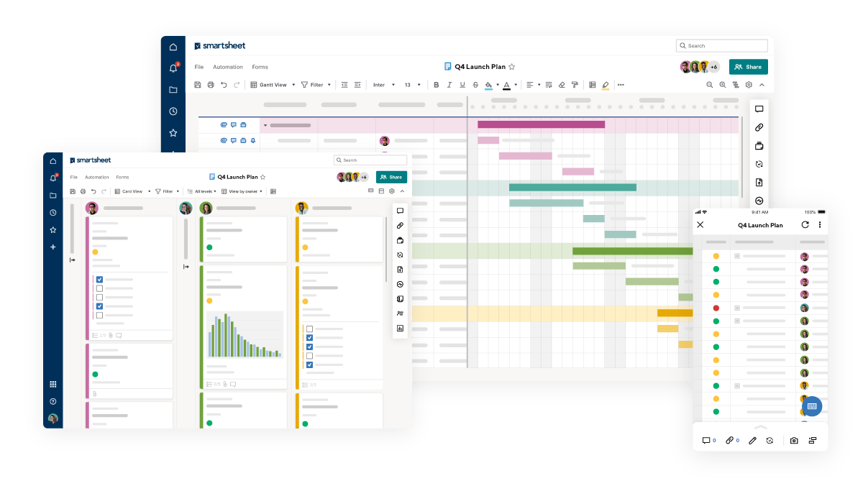Open Inter font dropdown
863x486 pixels.
384,85
